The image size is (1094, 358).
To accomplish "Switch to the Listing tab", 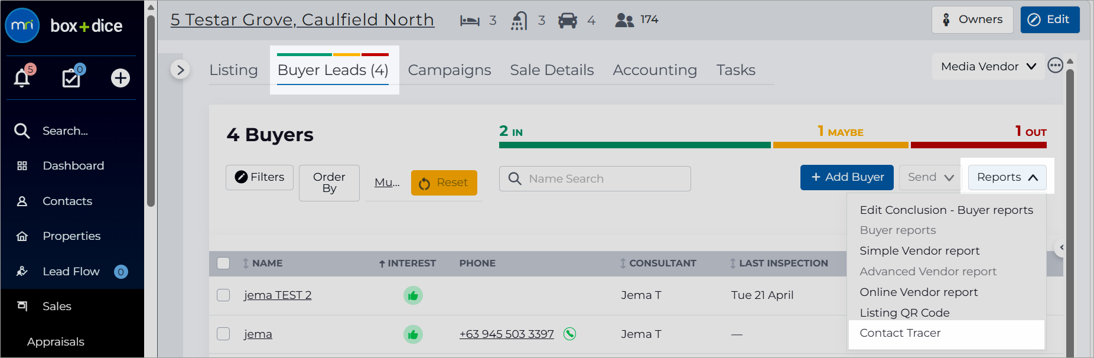I will click(x=233, y=70).
